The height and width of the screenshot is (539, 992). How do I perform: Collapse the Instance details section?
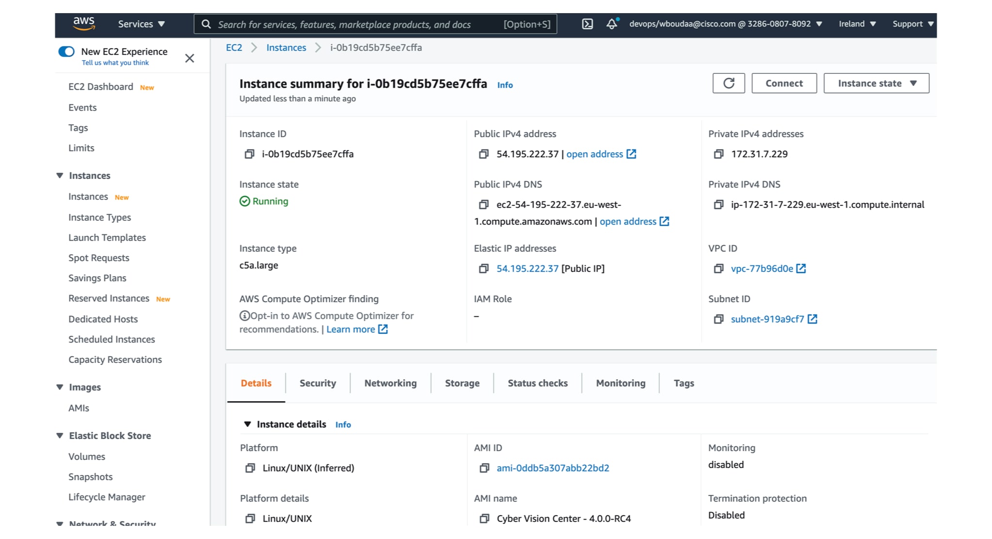(247, 424)
